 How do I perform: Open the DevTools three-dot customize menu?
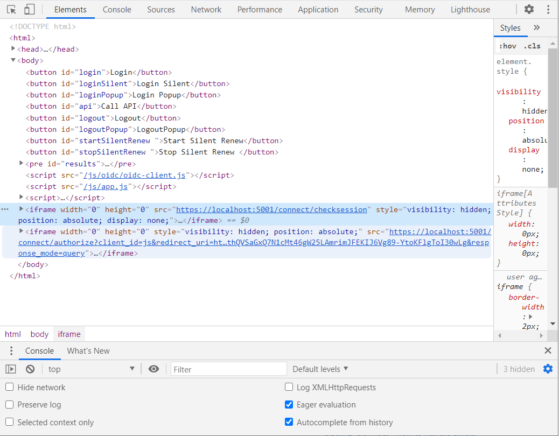click(x=548, y=10)
